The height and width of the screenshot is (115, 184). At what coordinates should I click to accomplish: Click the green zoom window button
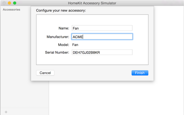pos(15,3)
